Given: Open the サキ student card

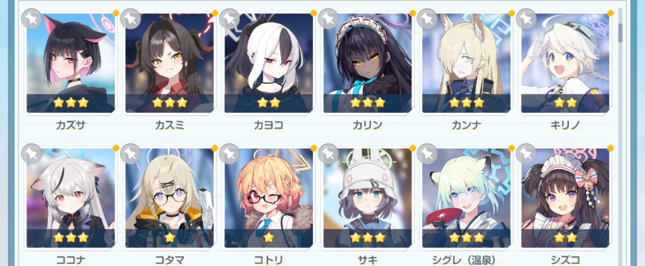Looking at the screenshot, I should 367,197.
